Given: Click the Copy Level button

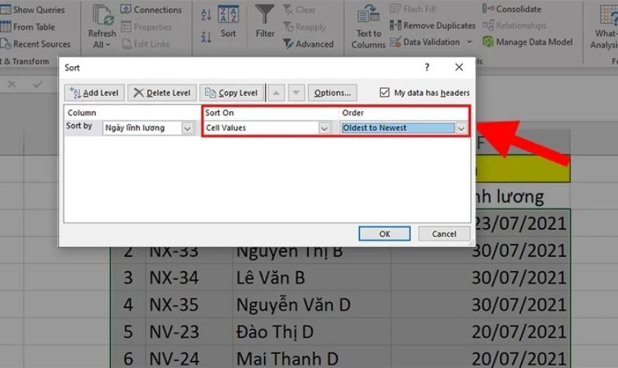Looking at the screenshot, I should coord(231,93).
